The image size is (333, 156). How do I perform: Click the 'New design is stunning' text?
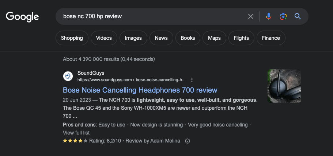click(156, 125)
